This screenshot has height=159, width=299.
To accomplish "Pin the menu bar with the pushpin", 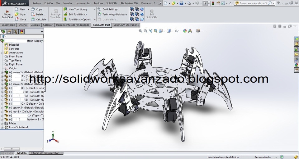I will tap(160, 3).
